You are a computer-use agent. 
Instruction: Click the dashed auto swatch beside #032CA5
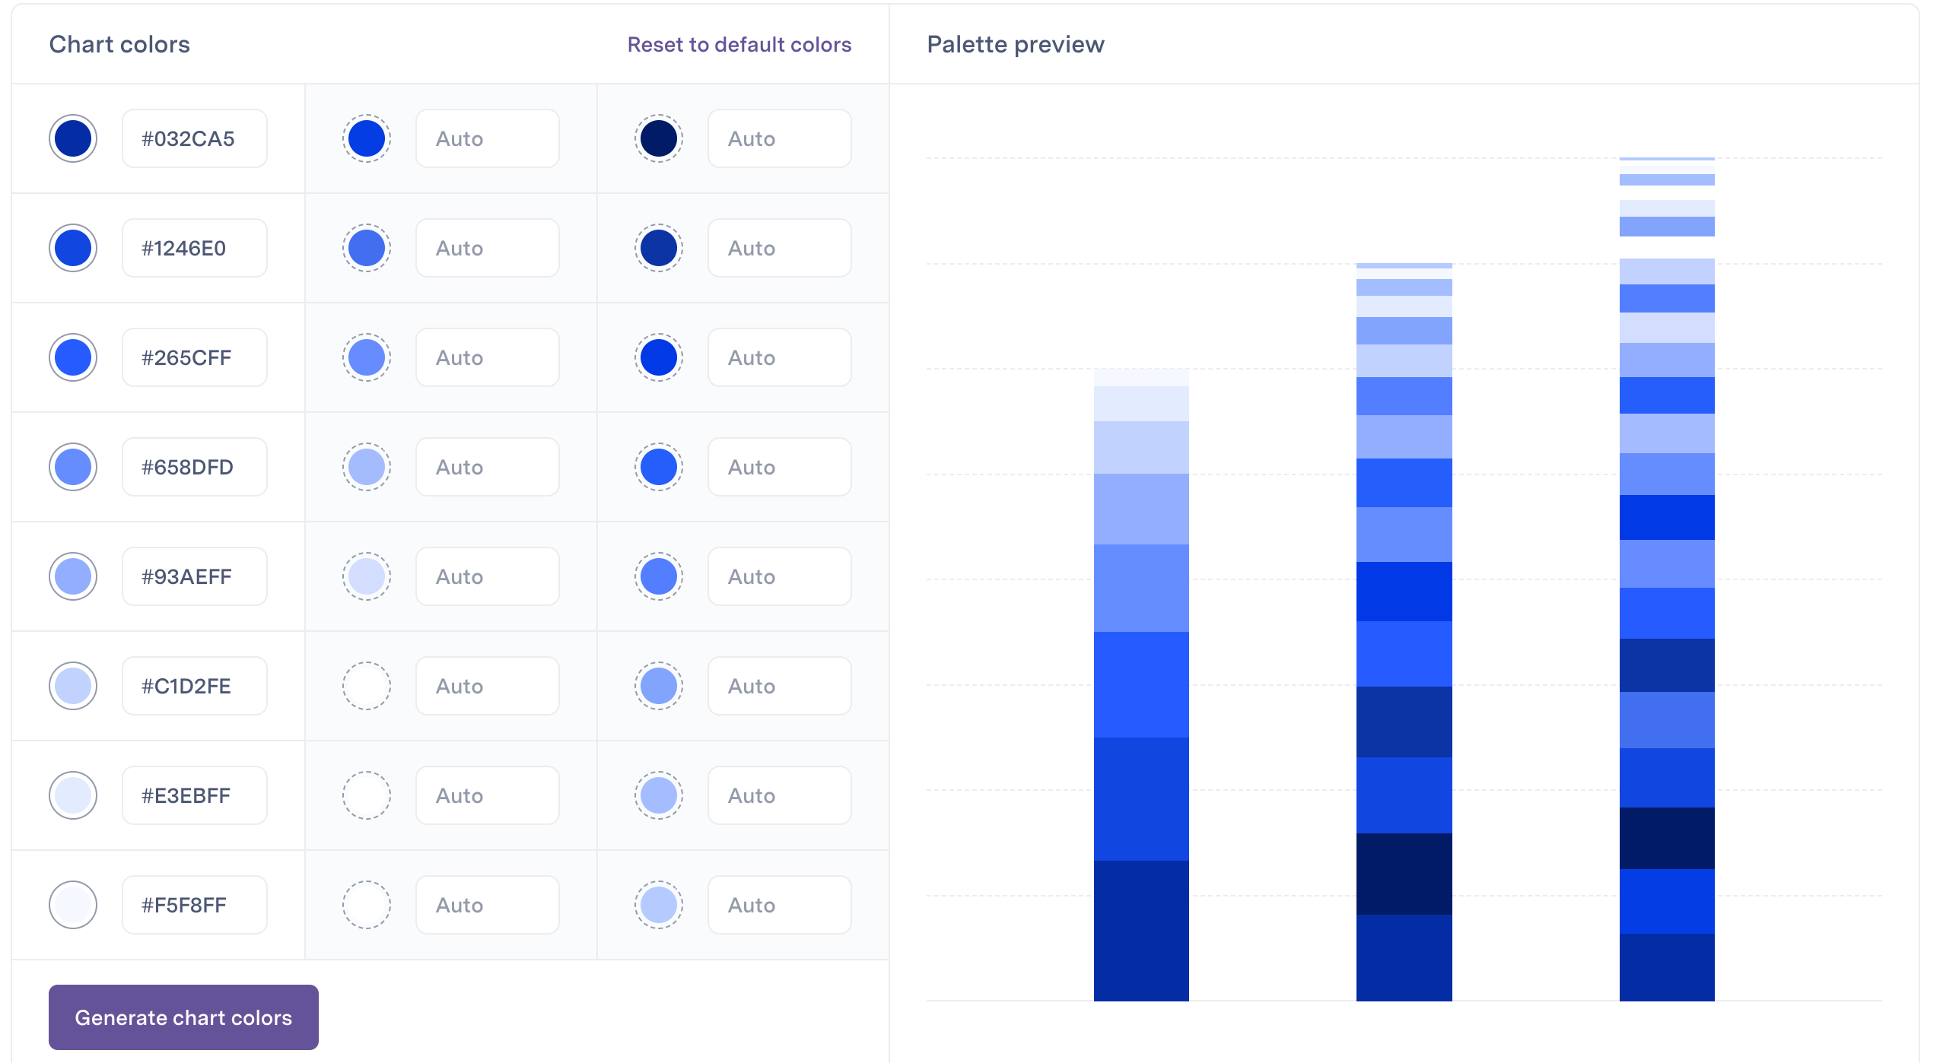click(x=367, y=138)
